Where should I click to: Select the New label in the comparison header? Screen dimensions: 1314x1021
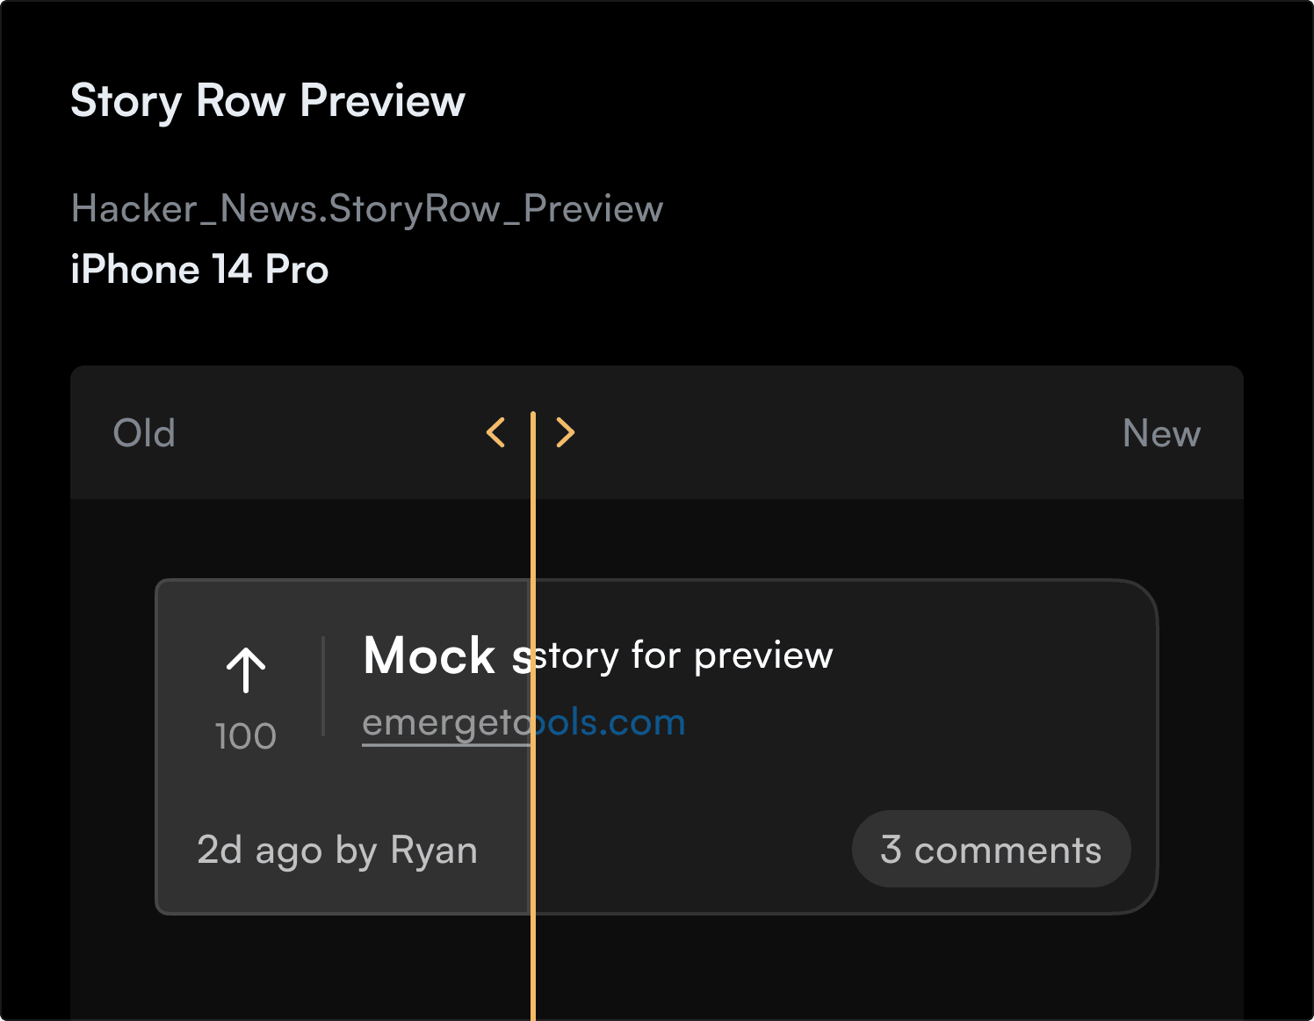click(x=1161, y=433)
